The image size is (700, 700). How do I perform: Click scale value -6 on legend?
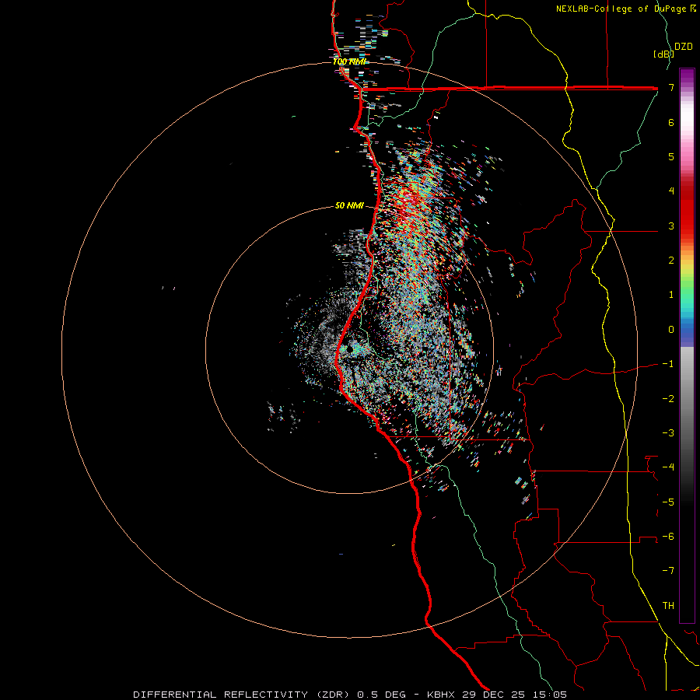668,536
